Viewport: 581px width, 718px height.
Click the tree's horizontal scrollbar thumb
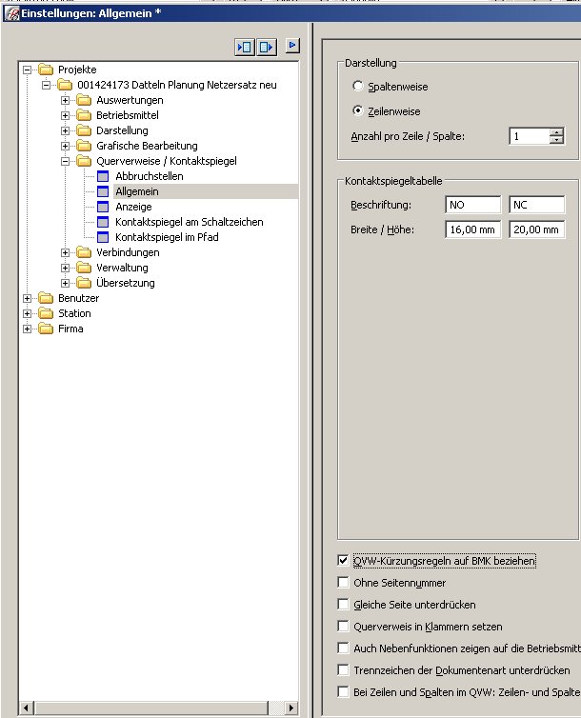[151, 708]
